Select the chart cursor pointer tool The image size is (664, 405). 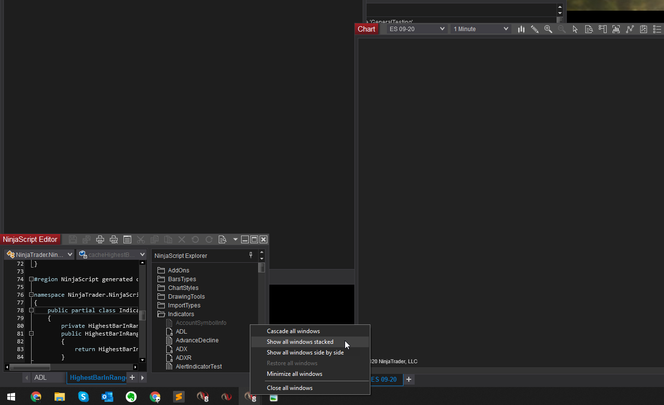[x=576, y=29]
